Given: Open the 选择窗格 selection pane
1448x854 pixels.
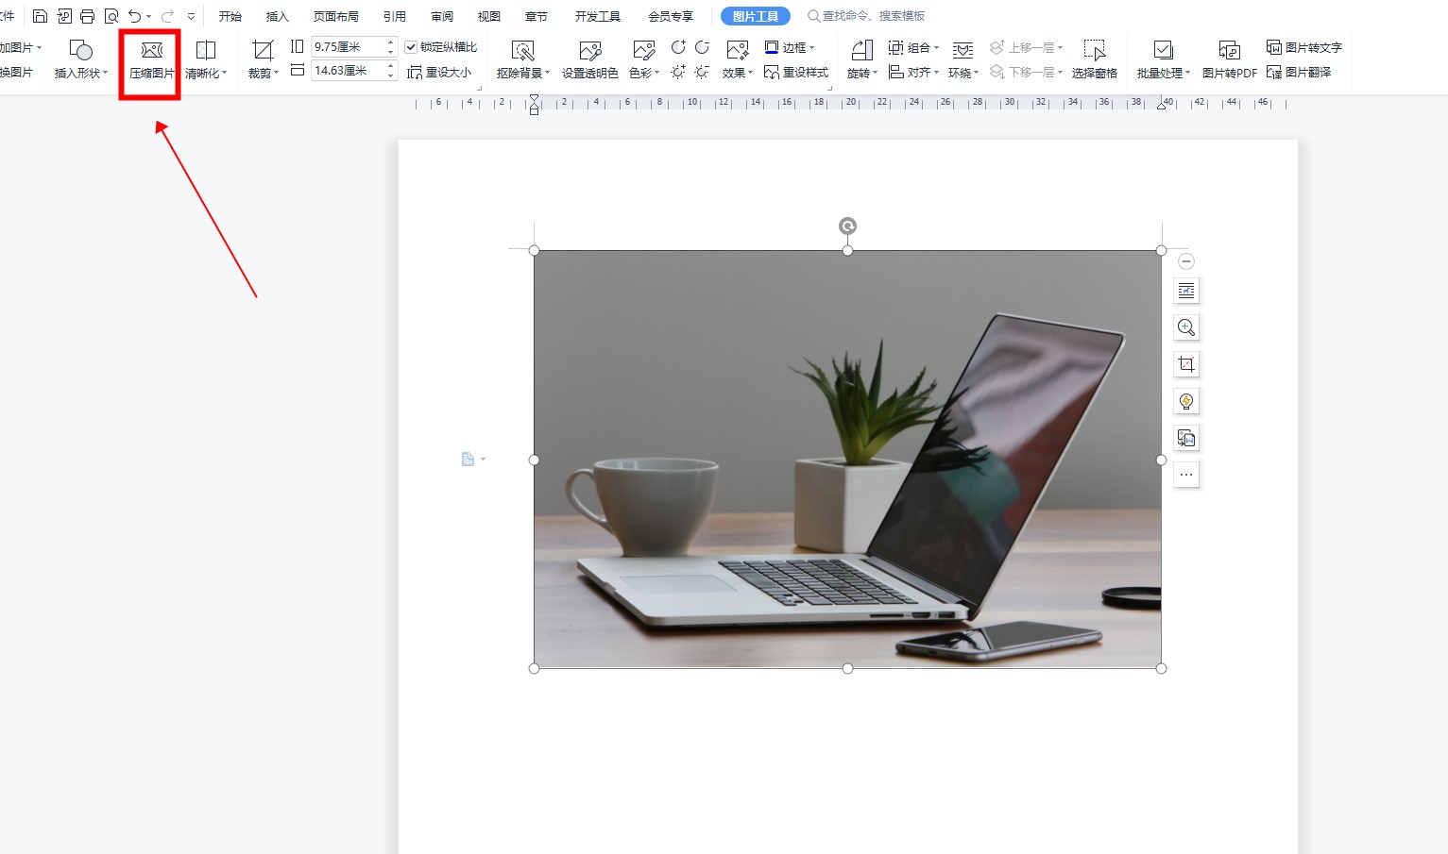Looking at the screenshot, I should [x=1094, y=59].
